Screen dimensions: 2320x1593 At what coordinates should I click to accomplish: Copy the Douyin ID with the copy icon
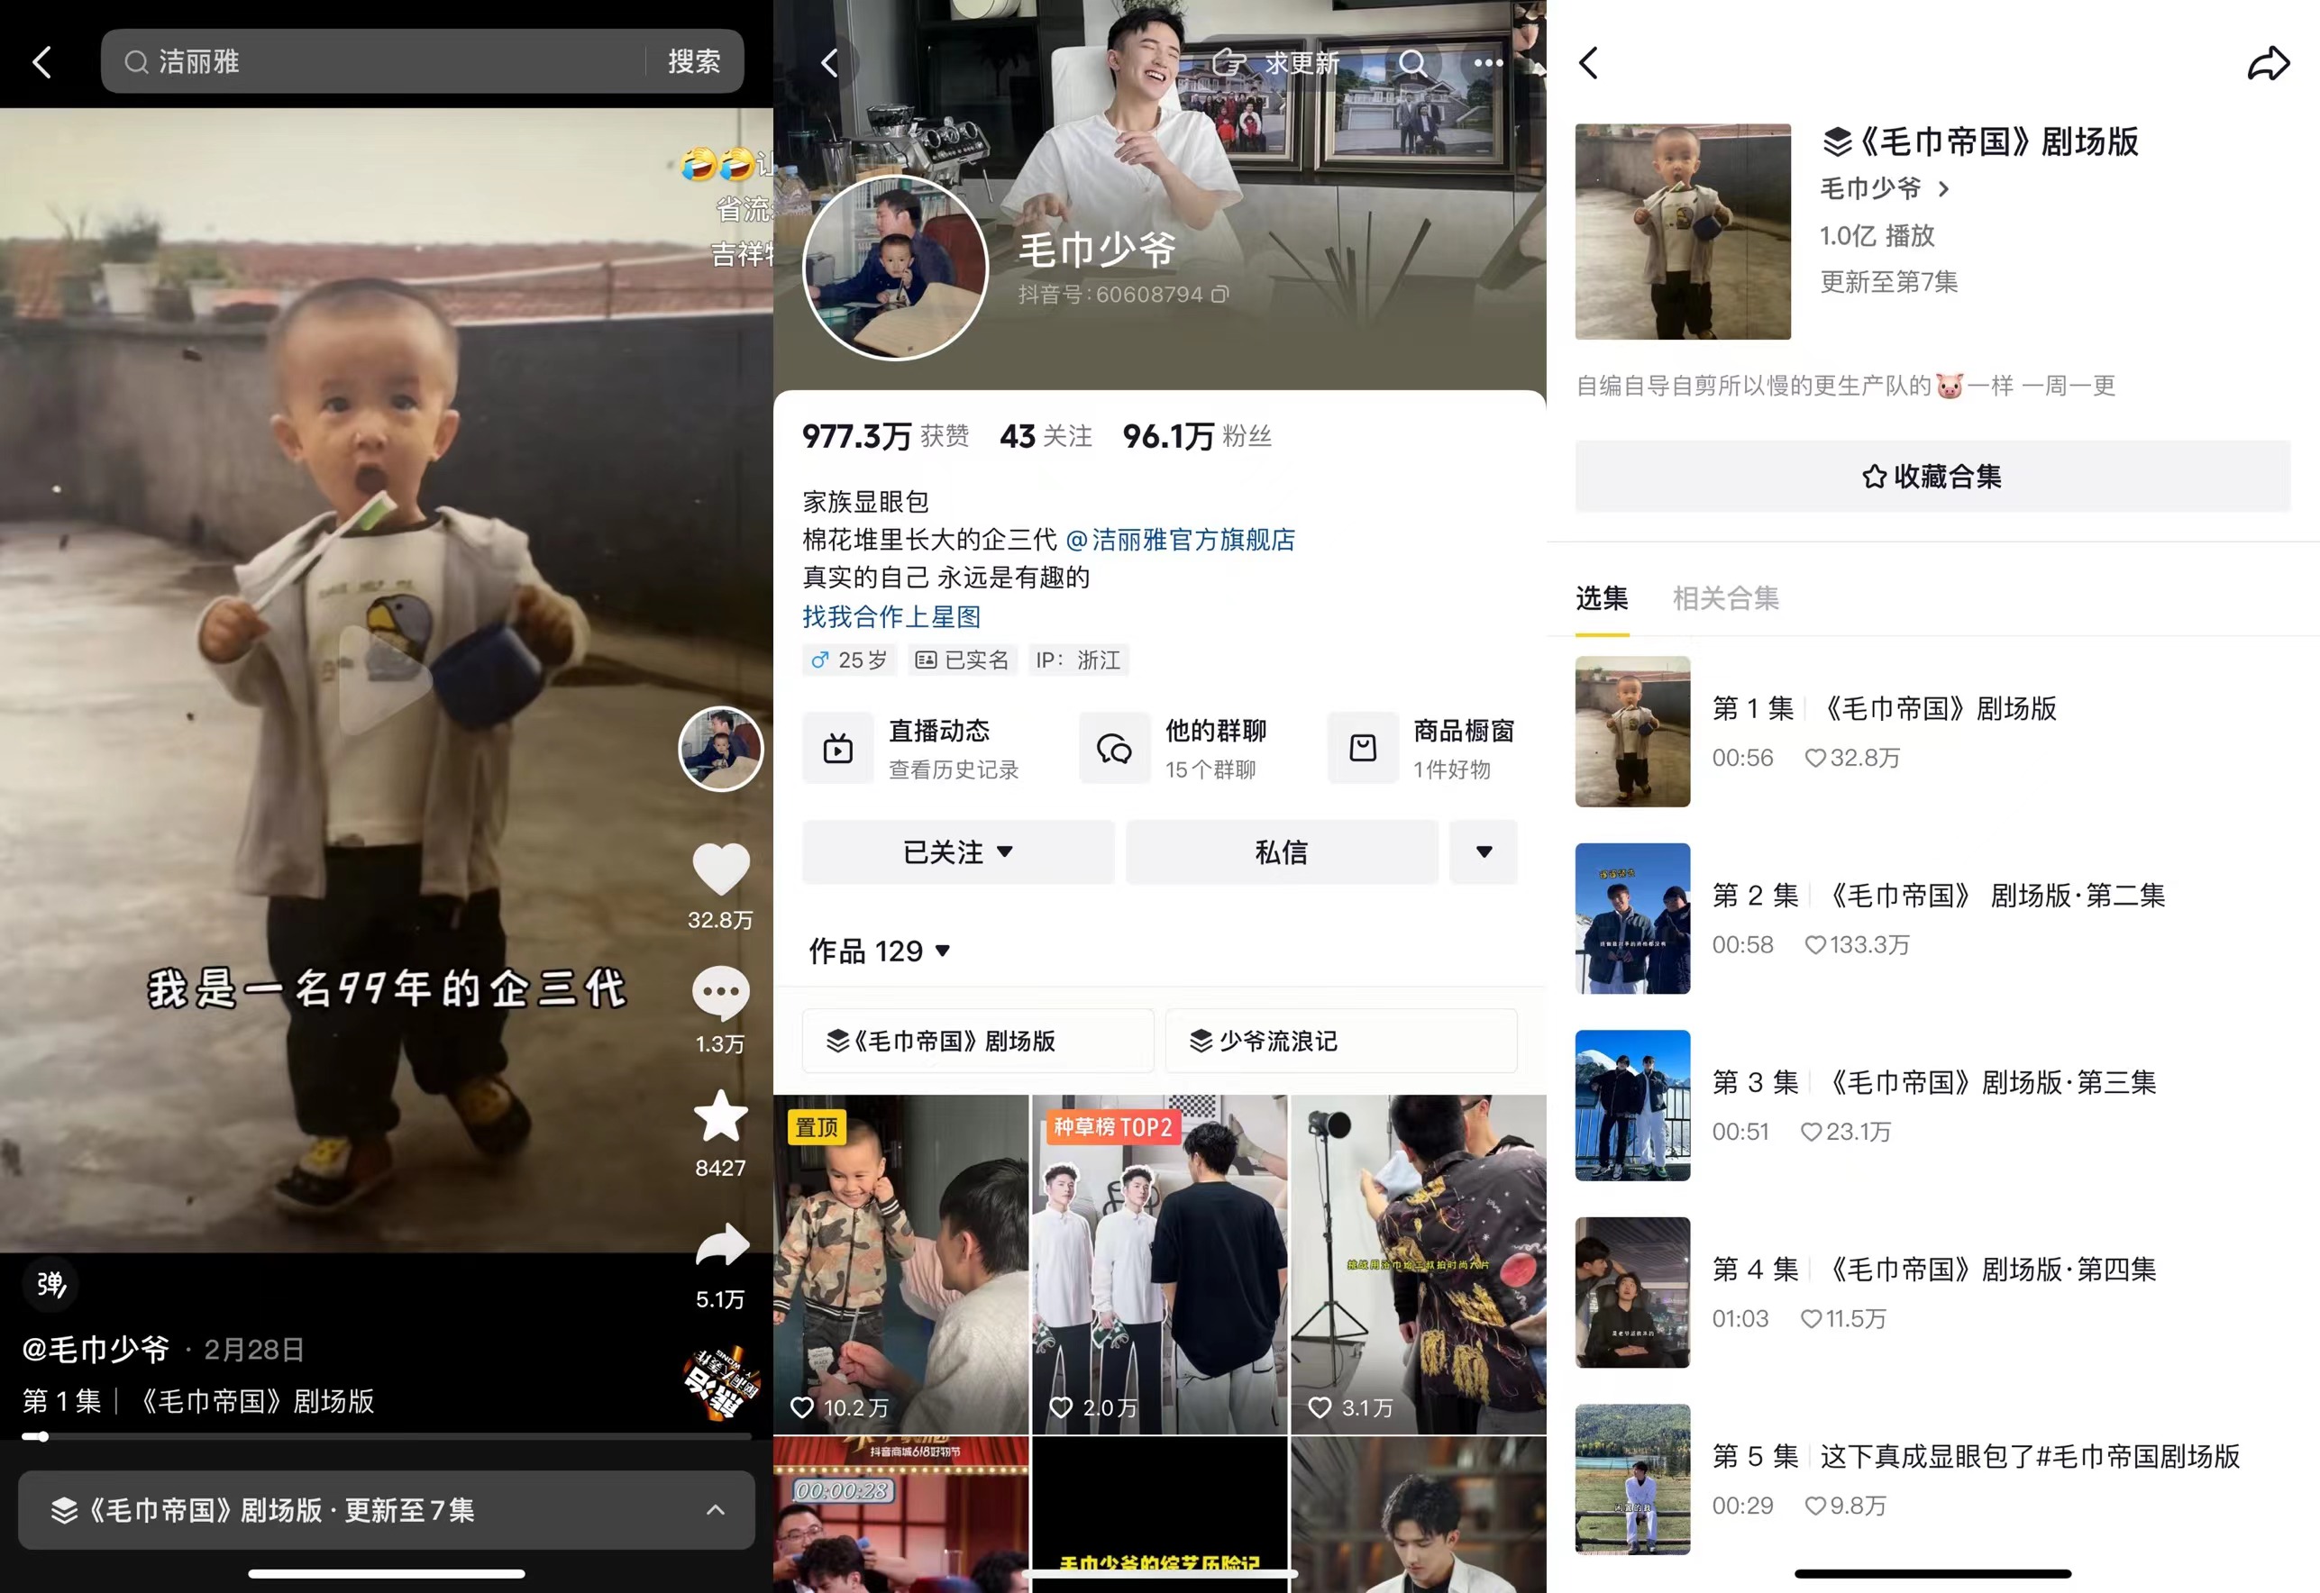pos(1219,295)
